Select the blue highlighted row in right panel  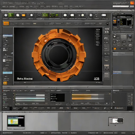[x=117, y=73]
